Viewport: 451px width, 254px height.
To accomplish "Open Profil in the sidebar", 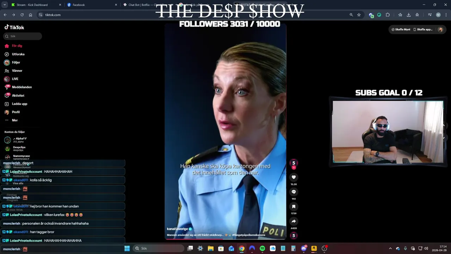I will (x=12, y=112).
